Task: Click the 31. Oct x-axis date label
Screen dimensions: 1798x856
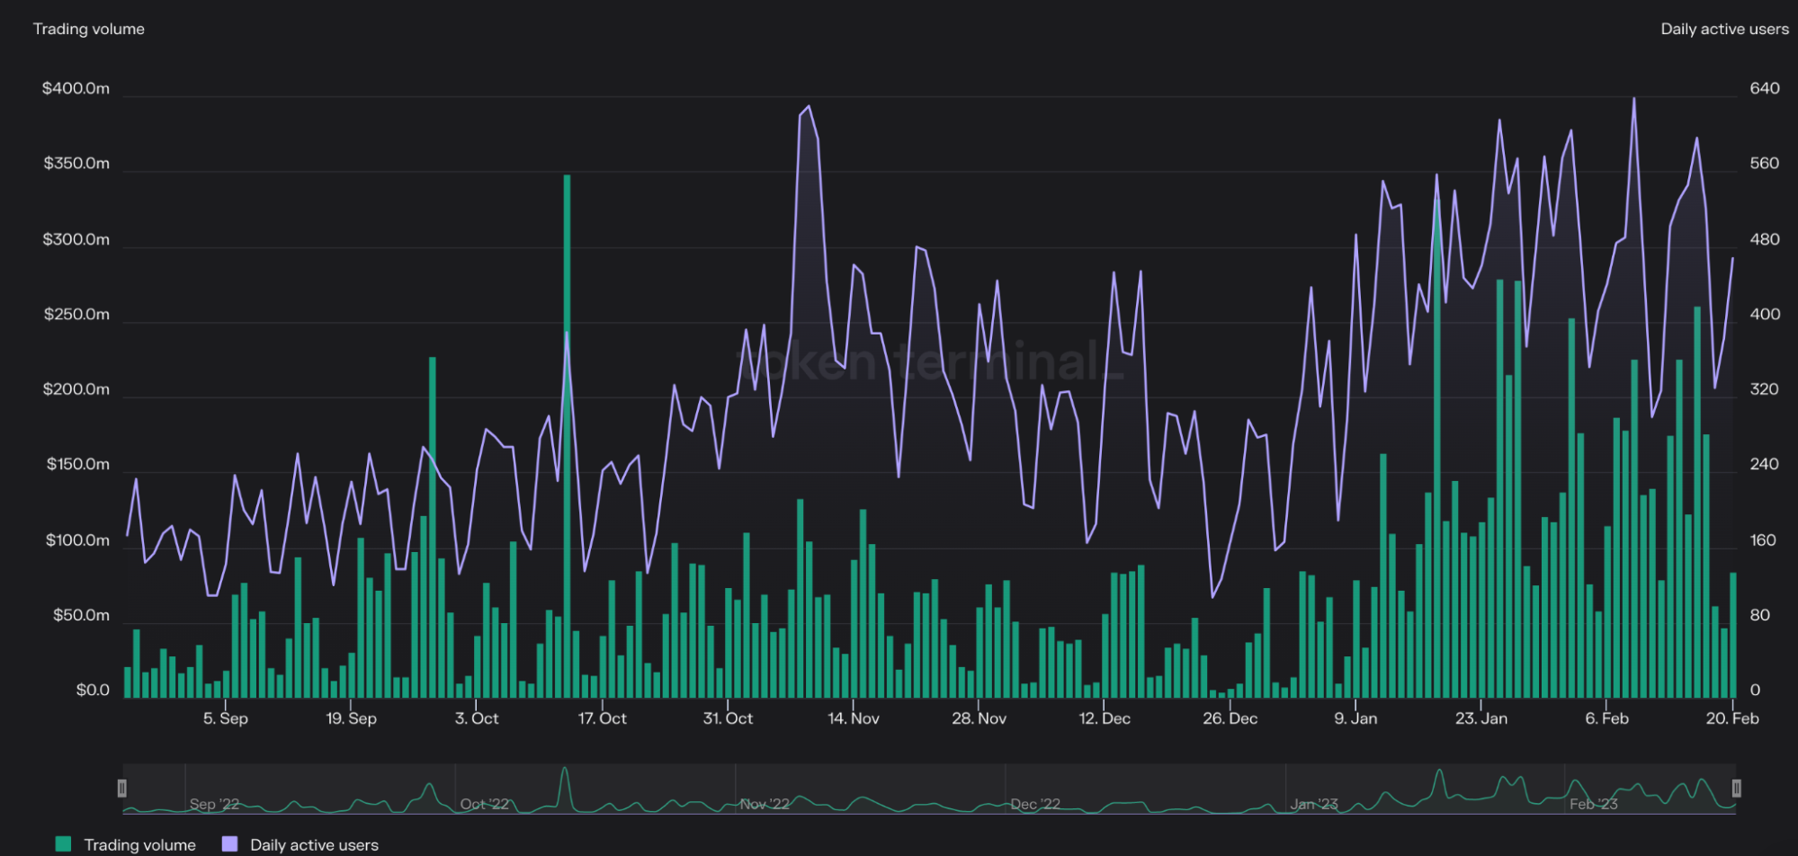Action: (x=728, y=718)
